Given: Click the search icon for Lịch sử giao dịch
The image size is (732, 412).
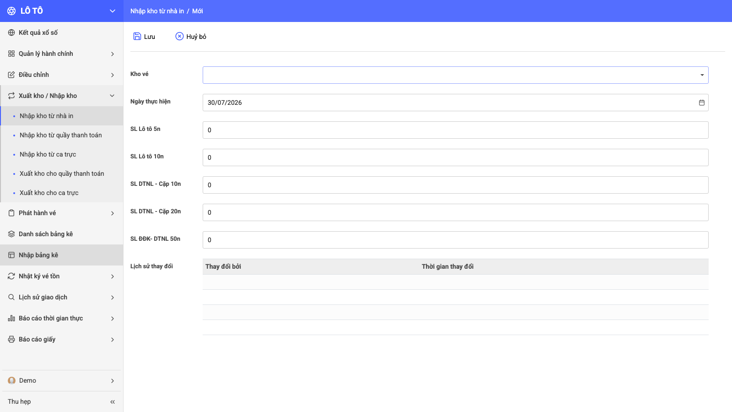Looking at the screenshot, I should [x=11, y=297].
